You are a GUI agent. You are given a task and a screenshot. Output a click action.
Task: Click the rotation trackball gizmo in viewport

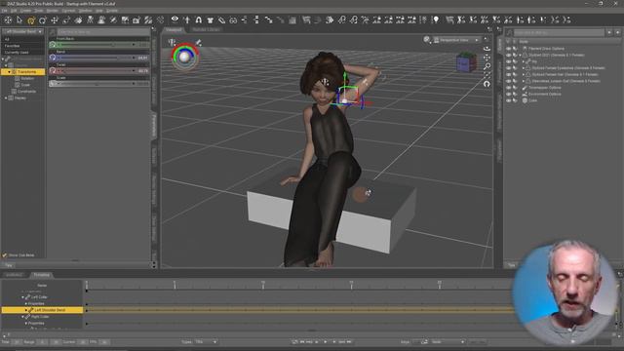point(184,57)
